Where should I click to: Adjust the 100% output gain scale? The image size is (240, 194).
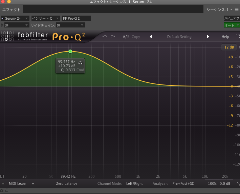click(212, 183)
